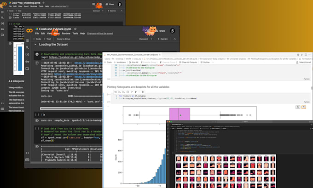This screenshot has width=313, height=188.
Task: Open table of contents in Data-Prep_Modelling sidebar
Action: tap(2, 12)
